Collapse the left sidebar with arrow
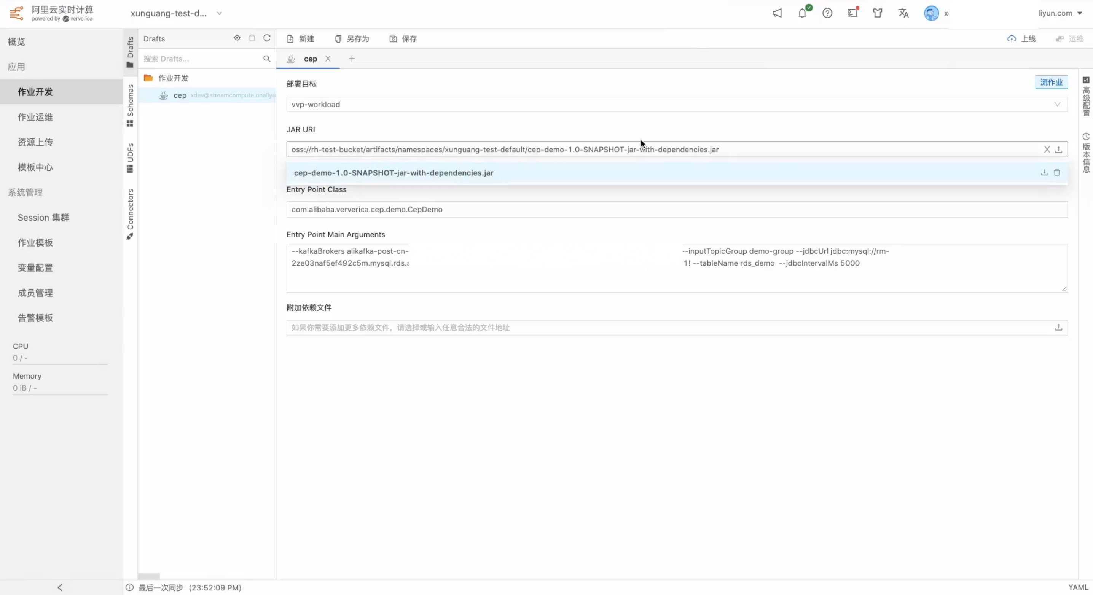1093x595 pixels. pos(60,587)
